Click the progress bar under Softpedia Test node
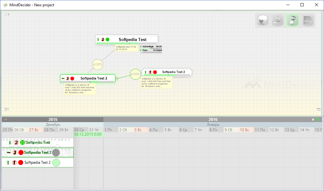 tap(127, 44)
